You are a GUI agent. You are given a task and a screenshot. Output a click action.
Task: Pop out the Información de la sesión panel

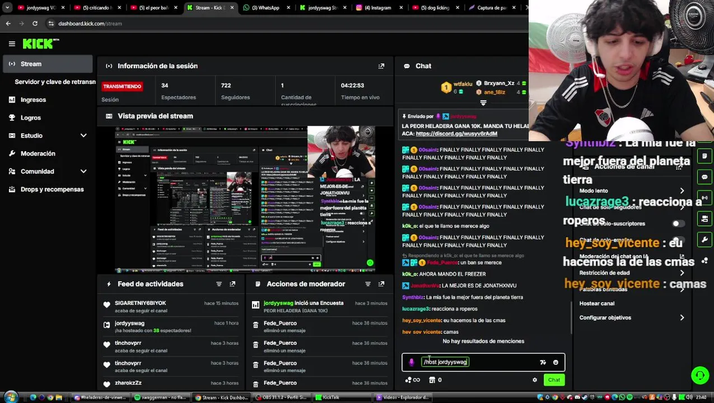click(381, 66)
